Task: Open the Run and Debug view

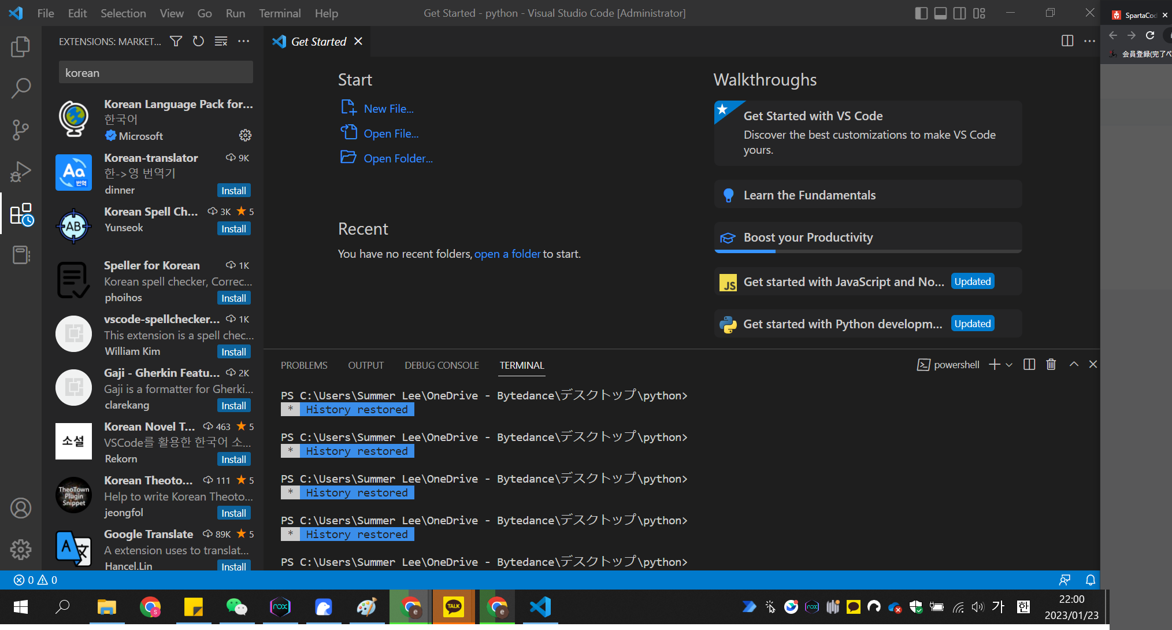Action: pos(21,172)
